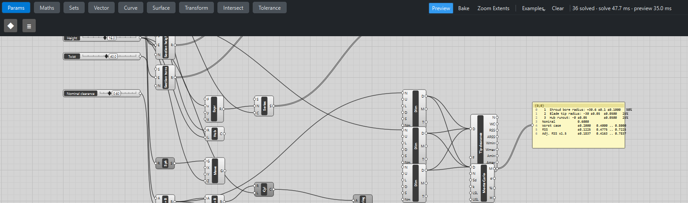The height and width of the screenshot is (203, 688).
Task: Select the Hub component node
Action: coord(214,134)
